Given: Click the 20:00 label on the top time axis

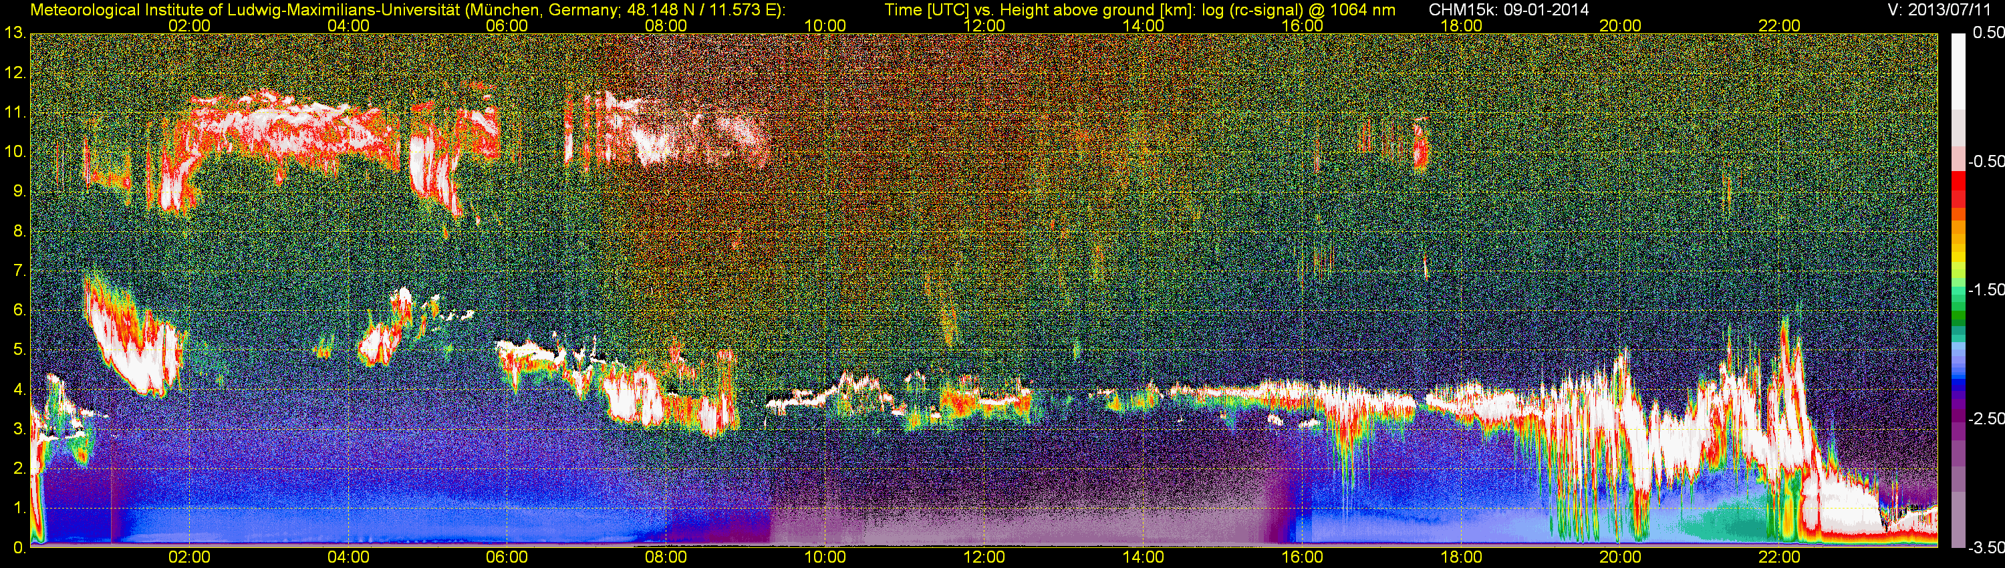Looking at the screenshot, I should [1621, 25].
